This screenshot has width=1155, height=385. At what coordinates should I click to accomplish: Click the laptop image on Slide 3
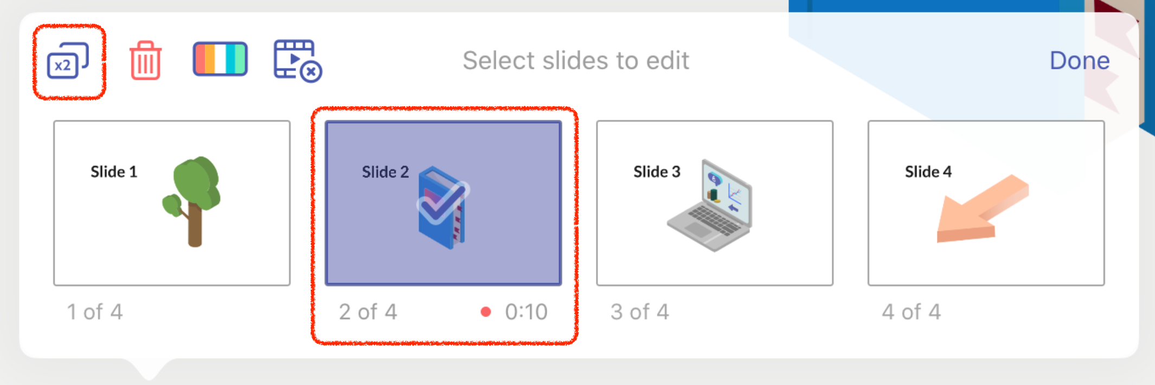[x=710, y=205]
